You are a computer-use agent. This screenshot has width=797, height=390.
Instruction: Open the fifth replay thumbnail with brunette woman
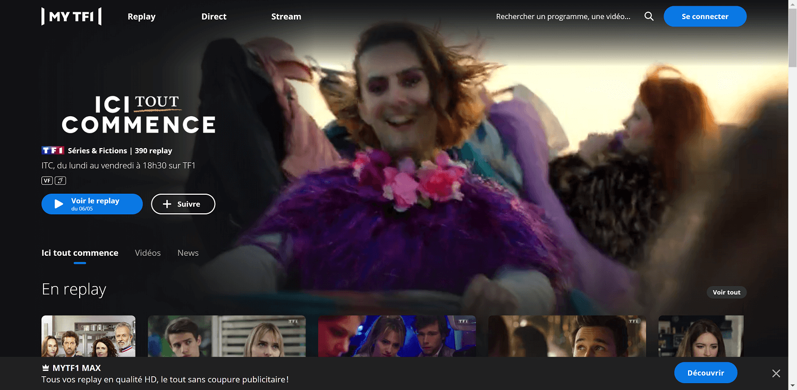pos(701,336)
